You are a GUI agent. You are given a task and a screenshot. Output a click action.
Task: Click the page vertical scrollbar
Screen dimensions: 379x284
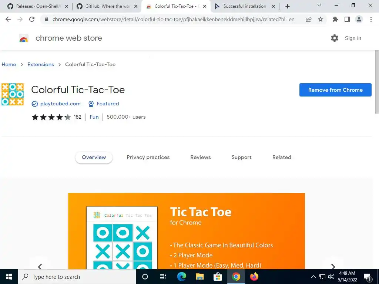pos(377,82)
